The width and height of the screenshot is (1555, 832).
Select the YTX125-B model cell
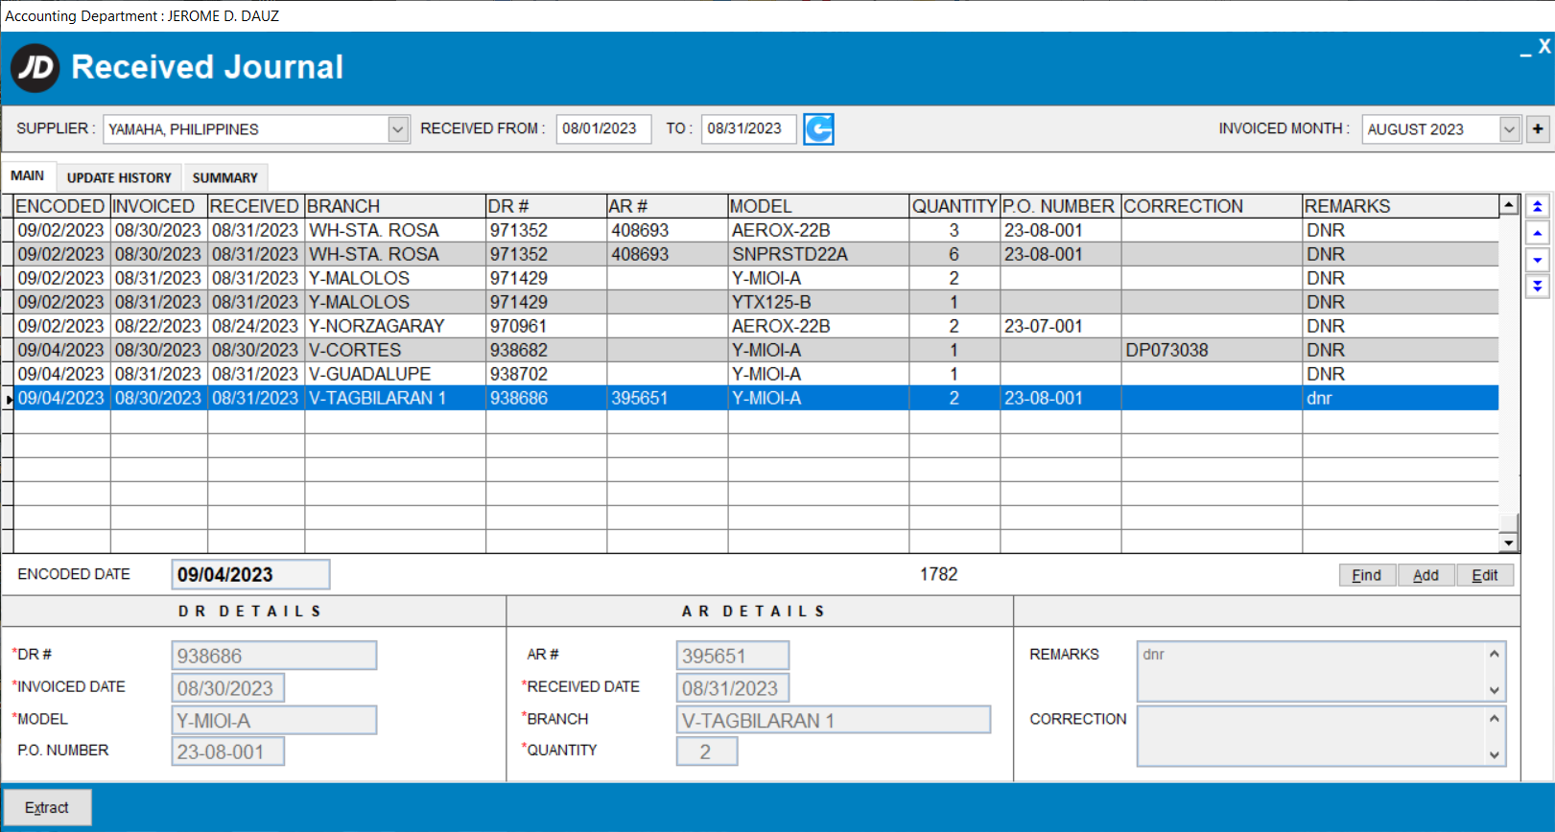pyautogui.click(x=818, y=302)
